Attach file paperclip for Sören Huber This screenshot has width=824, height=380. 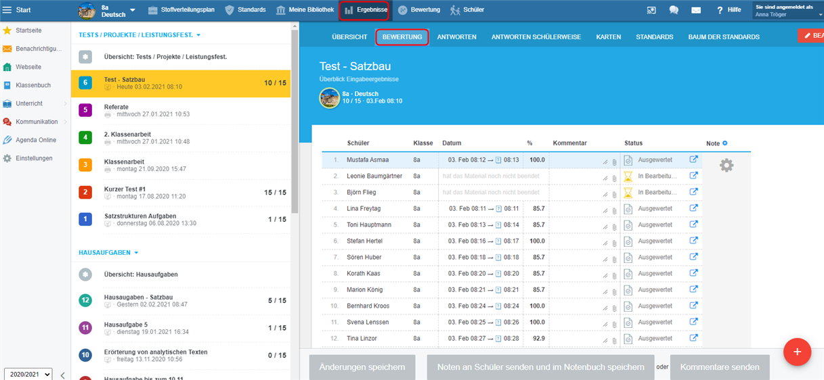[614, 259]
